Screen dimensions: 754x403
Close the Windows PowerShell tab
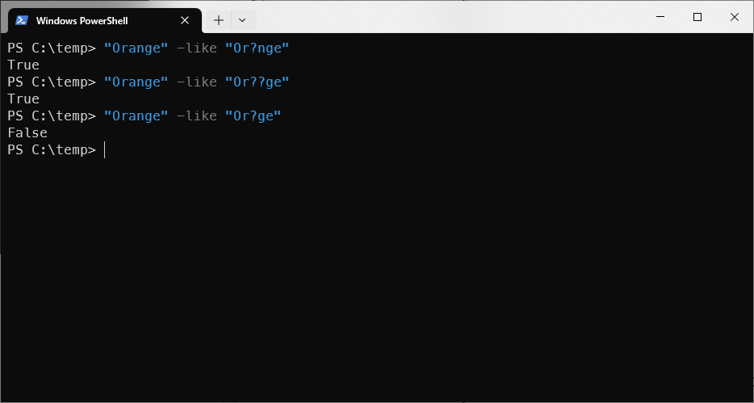(x=185, y=20)
